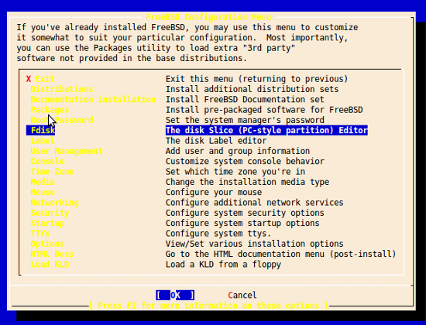This screenshot has width=426, height=325.
Task: Select the highlighted Fdisk entry
Action: pyautogui.click(x=41, y=130)
